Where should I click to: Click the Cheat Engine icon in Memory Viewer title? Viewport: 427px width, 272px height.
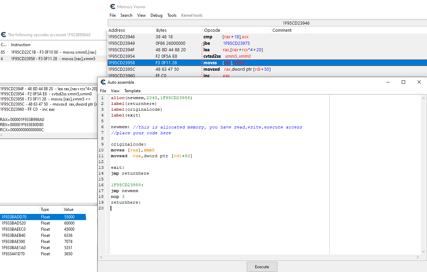pyautogui.click(x=113, y=7)
